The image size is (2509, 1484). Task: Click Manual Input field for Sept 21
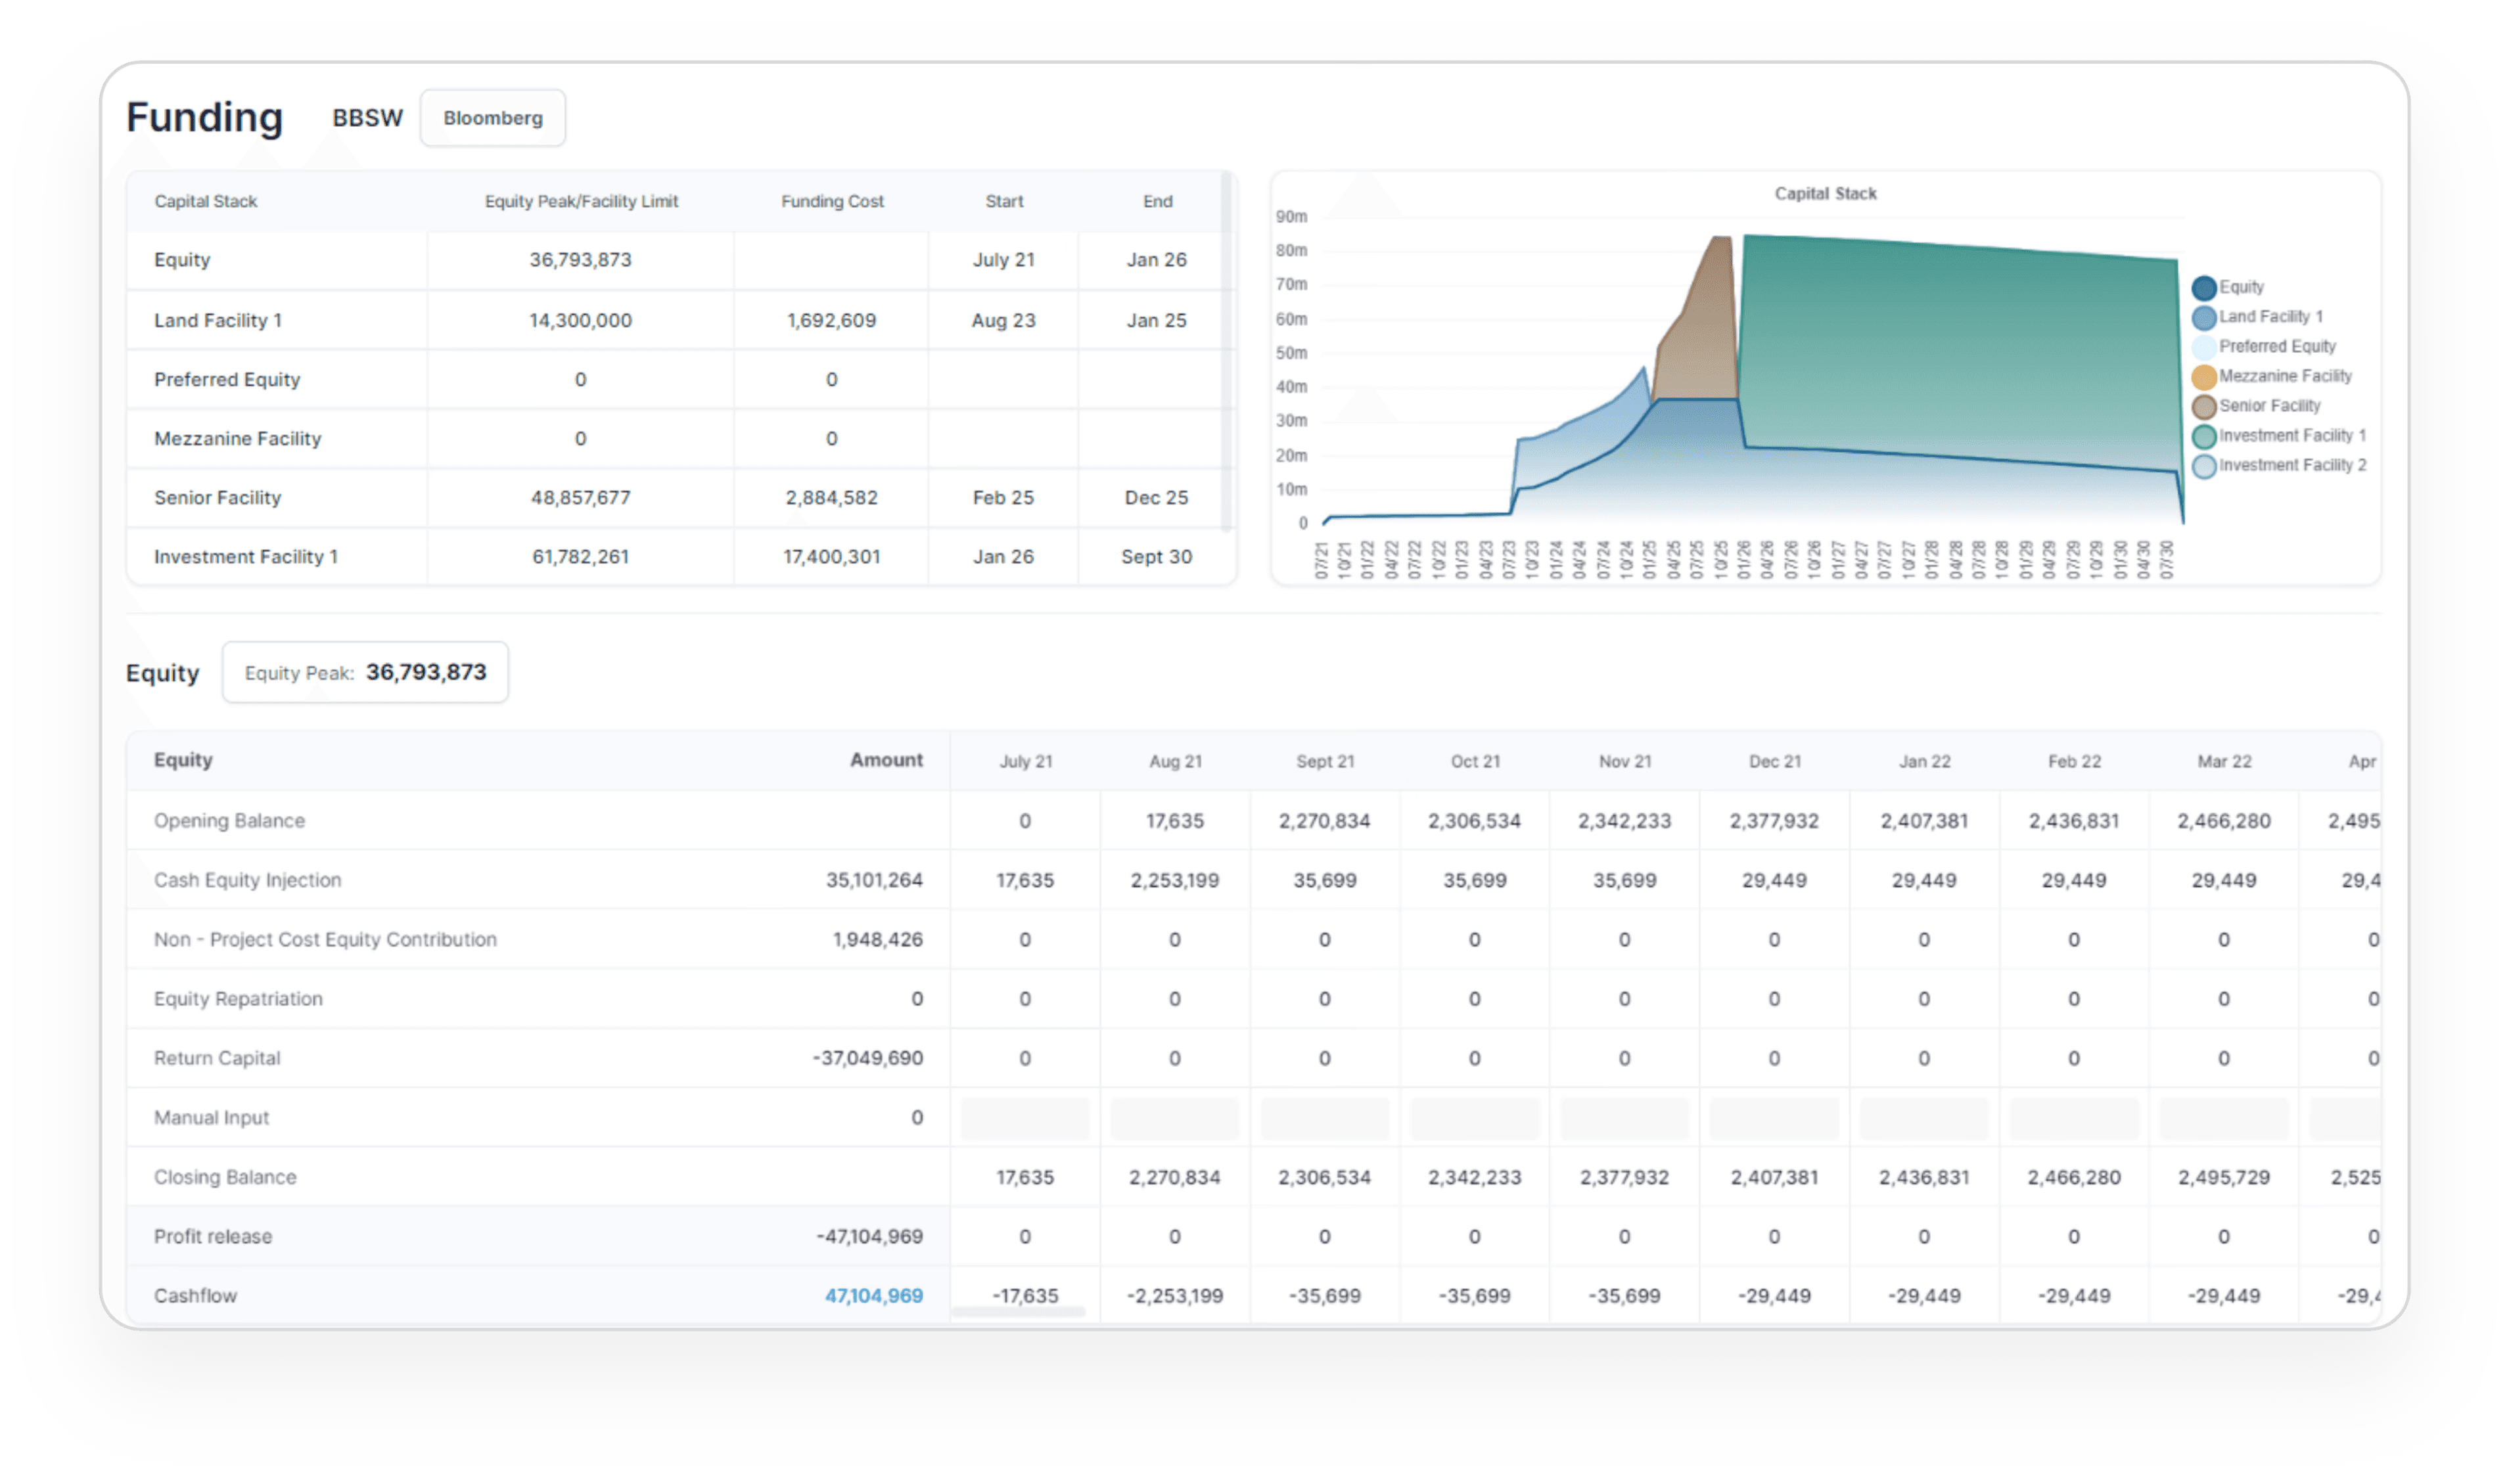pos(1325,1117)
